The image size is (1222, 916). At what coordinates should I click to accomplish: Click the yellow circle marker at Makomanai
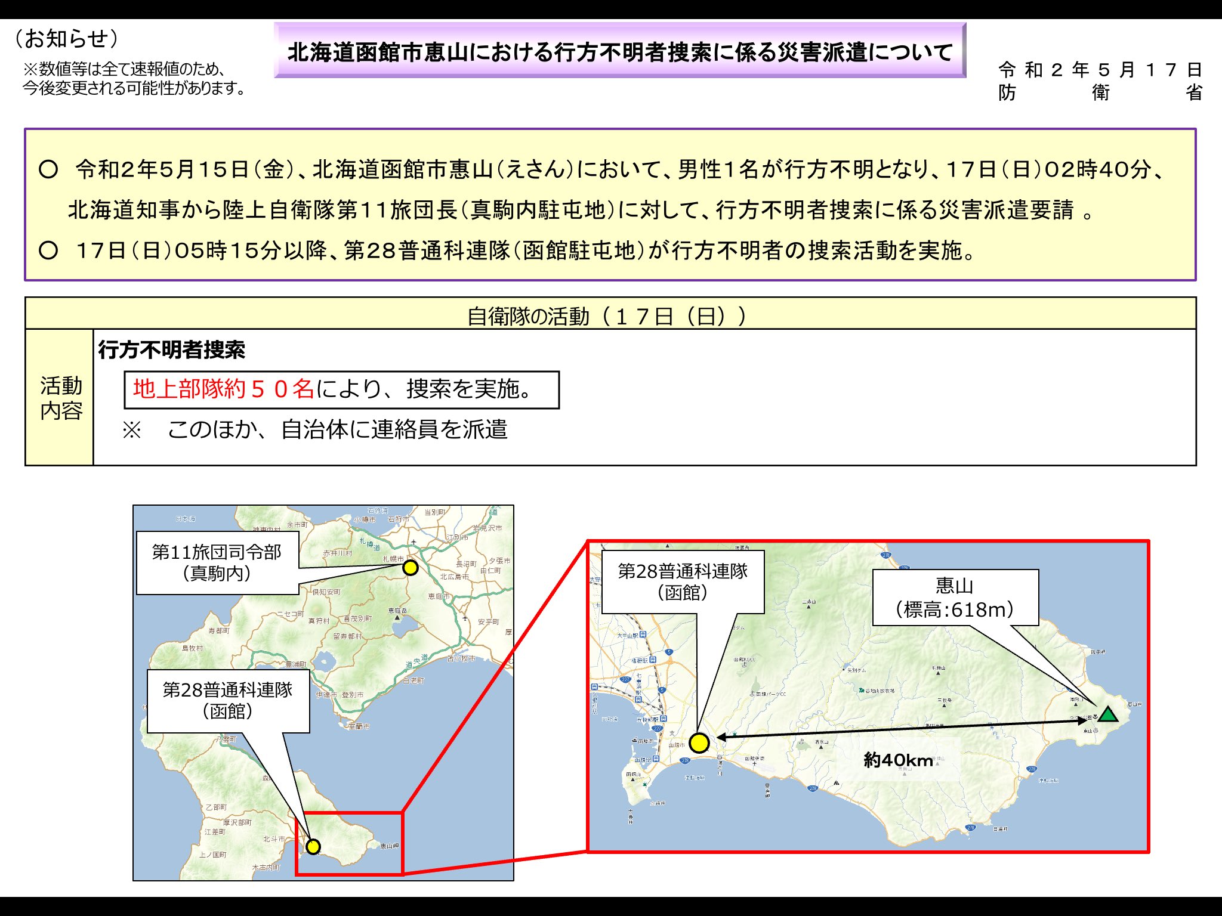tap(410, 567)
